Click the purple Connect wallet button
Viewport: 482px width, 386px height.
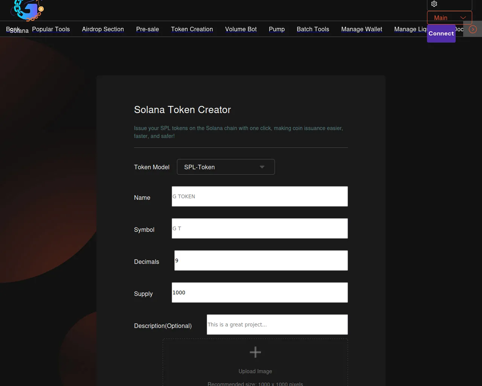point(441,34)
